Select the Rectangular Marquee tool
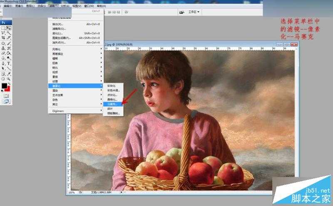Image resolution: width=333 pixels, height=206 pixels. click(x=3, y=28)
